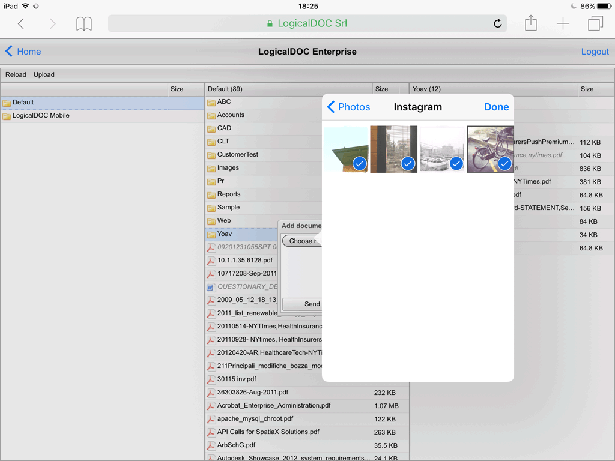Deselect green roof photo checkmark
615x461 pixels.
[x=360, y=163]
